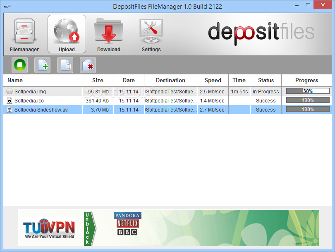335x252 pixels.
Task: Select the Softpedia.ico file row
Action: click(167, 100)
